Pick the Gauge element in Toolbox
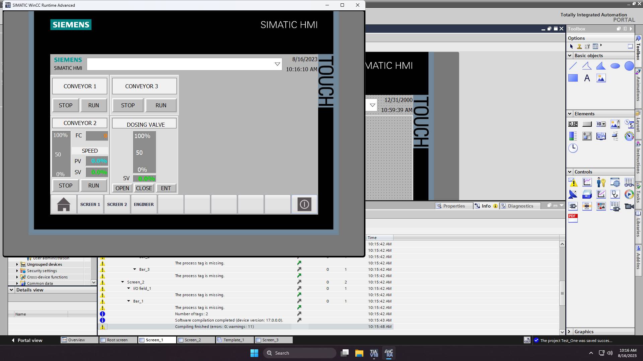 coord(629,136)
